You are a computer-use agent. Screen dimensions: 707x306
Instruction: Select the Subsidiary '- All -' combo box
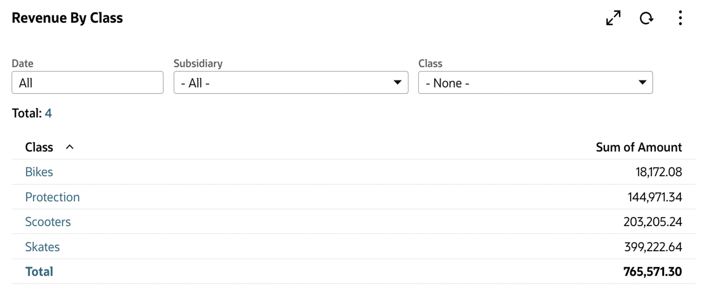pos(291,83)
